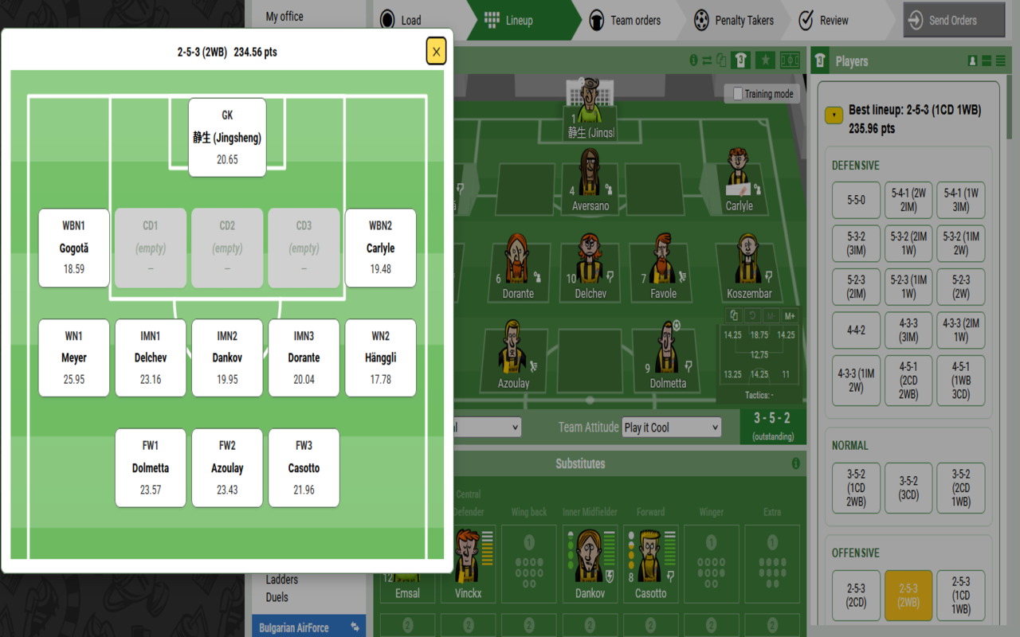The height and width of the screenshot is (637, 1020).
Task: Switch Players panel to list view
Action: pyautogui.click(x=1000, y=61)
